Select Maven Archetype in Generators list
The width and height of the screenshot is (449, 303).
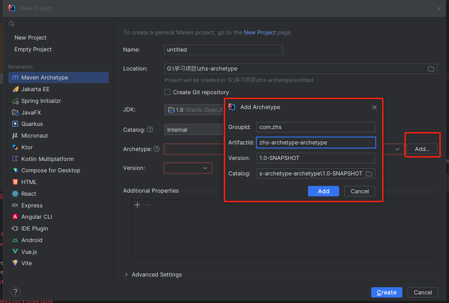pyautogui.click(x=44, y=78)
